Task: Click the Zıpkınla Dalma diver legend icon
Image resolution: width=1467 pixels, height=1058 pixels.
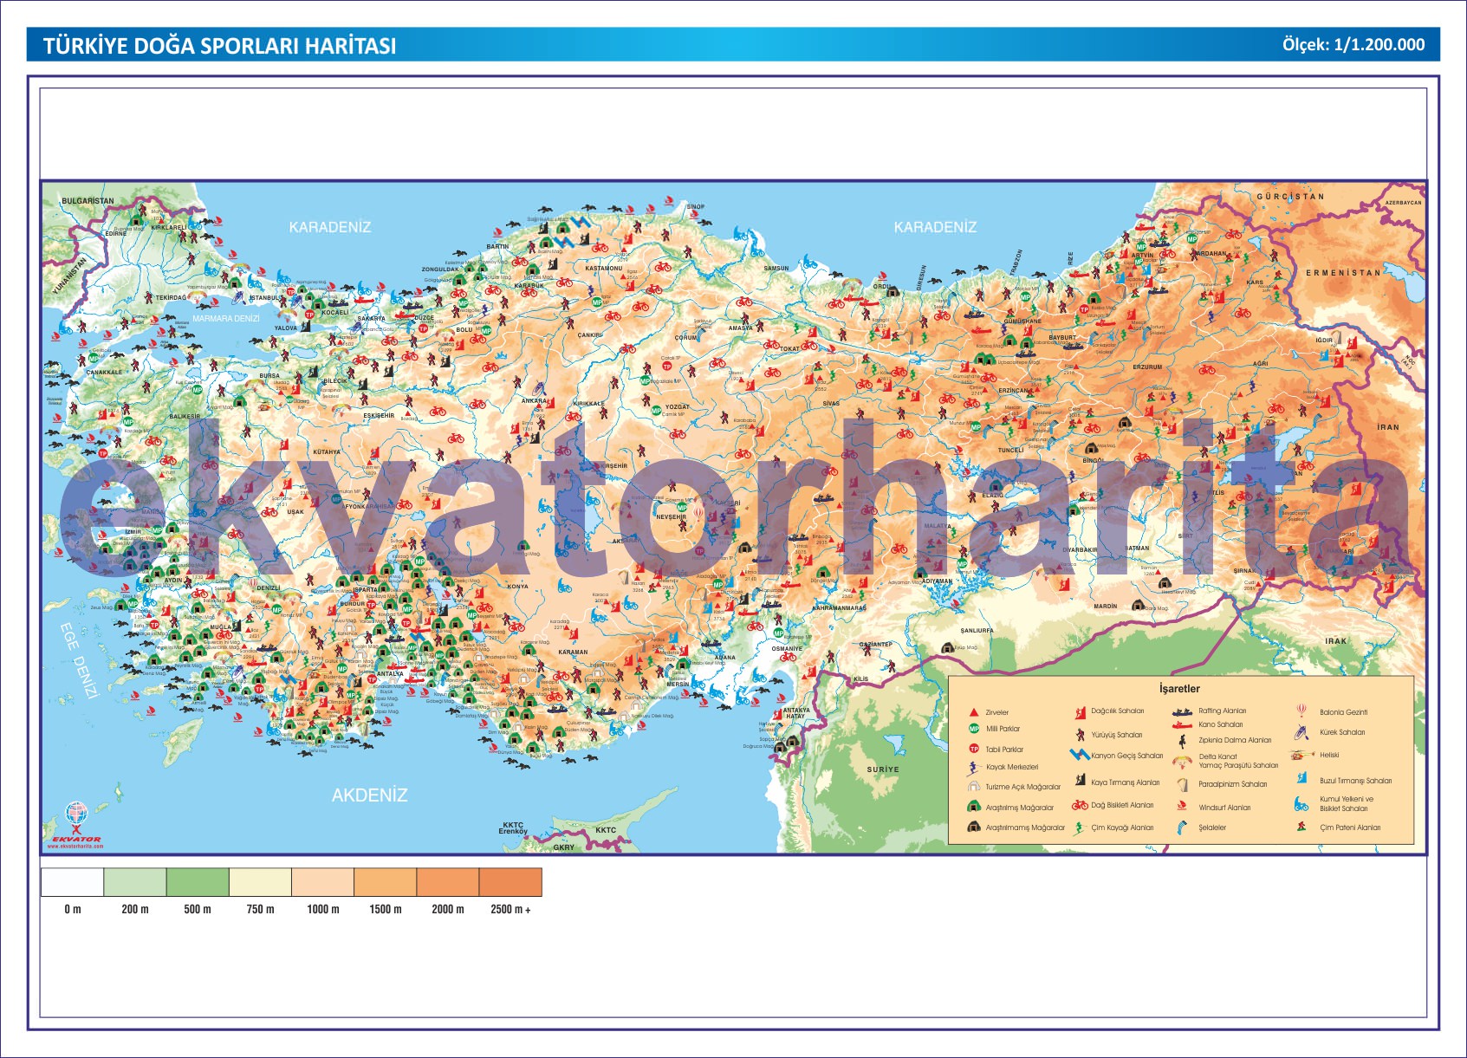Action: [x=1182, y=741]
